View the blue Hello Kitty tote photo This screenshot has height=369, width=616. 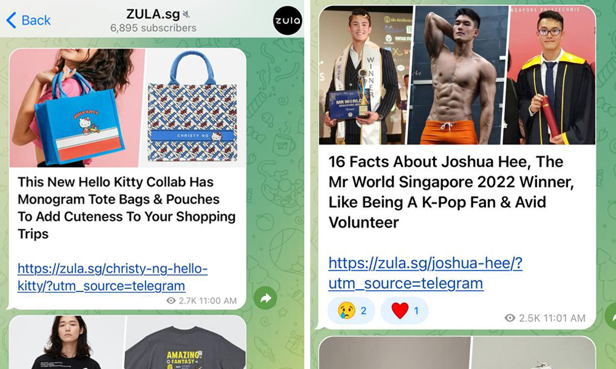pos(77,108)
